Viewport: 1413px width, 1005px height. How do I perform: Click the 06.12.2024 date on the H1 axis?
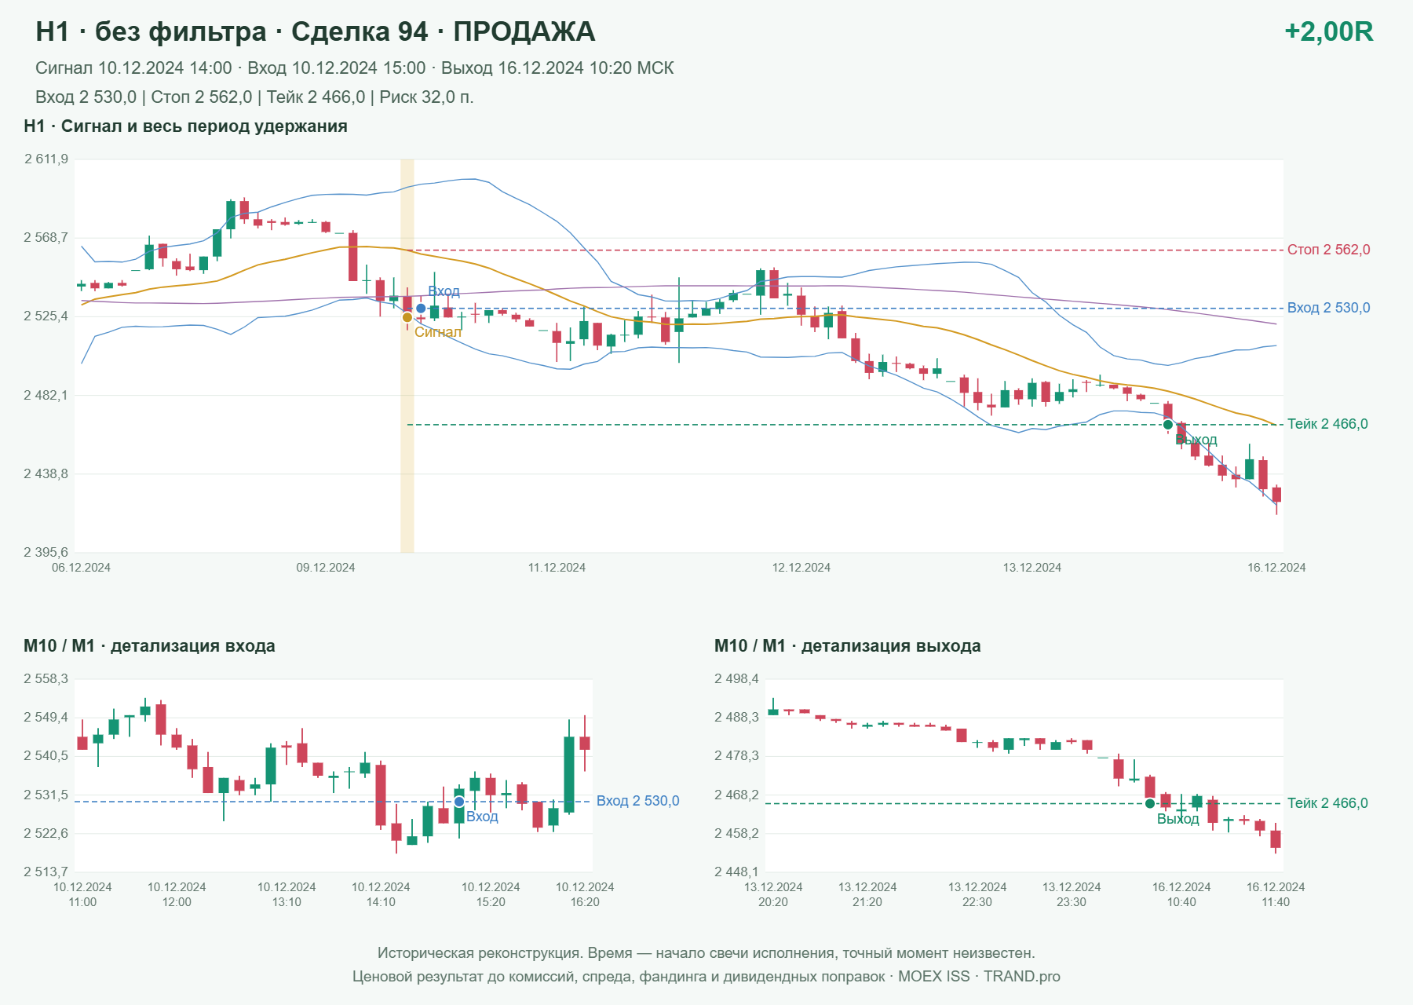point(81,568)
